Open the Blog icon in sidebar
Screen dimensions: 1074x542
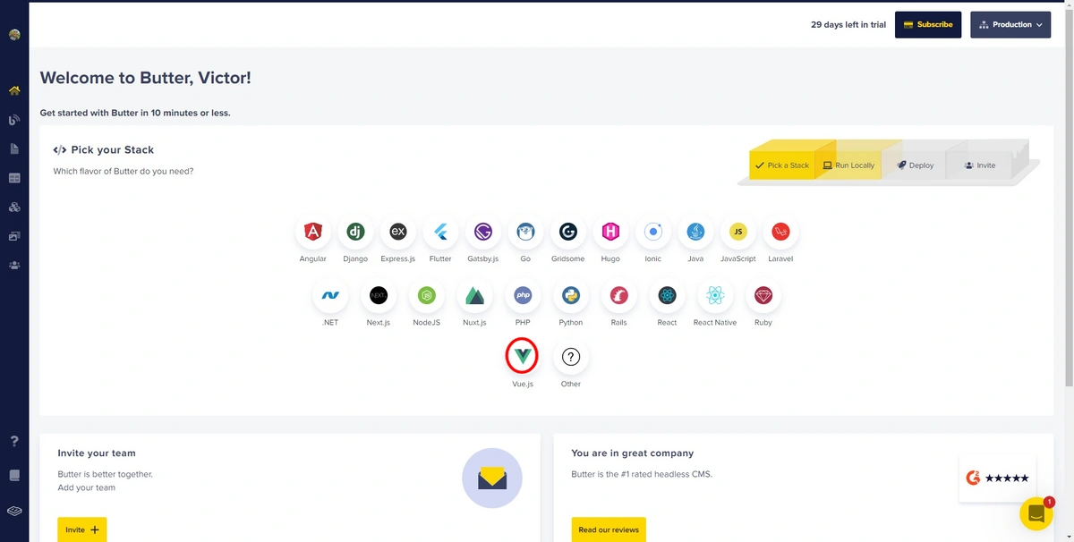(x=14, y=120)
